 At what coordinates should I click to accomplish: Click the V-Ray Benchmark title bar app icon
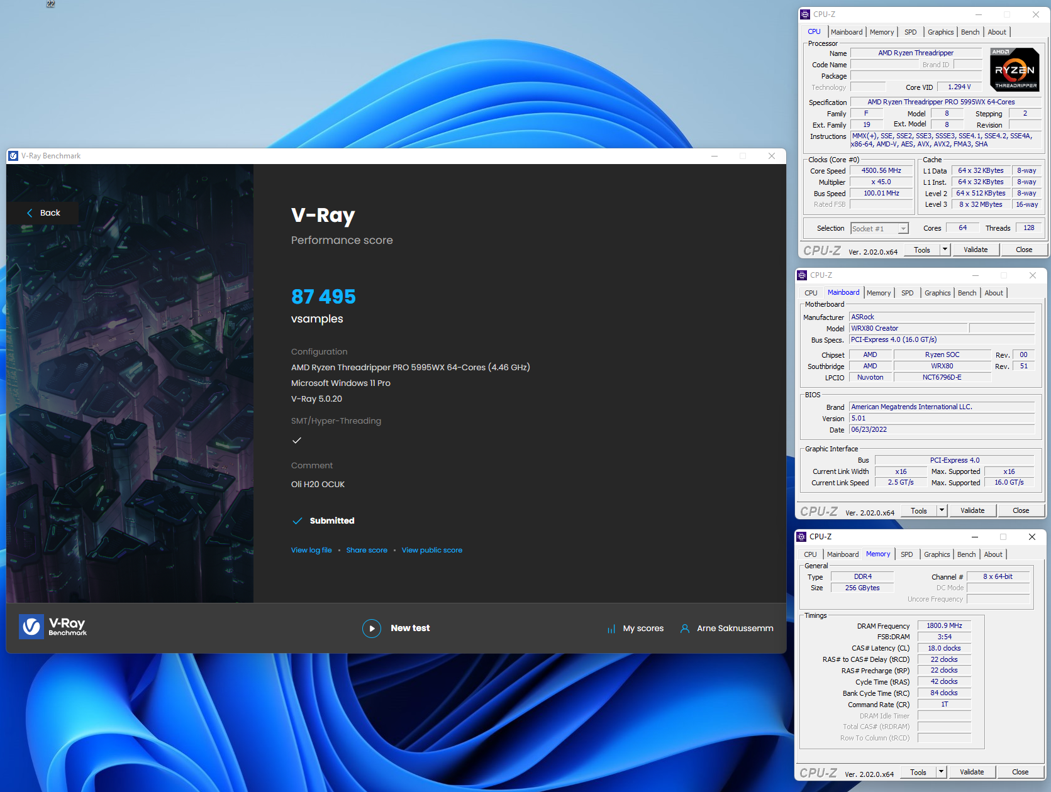click(x=13, y=156)
